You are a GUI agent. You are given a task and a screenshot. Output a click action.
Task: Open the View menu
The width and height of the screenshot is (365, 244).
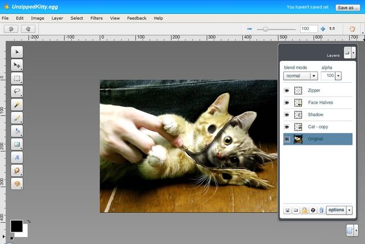pyautogui.click(x=115, y=18)
